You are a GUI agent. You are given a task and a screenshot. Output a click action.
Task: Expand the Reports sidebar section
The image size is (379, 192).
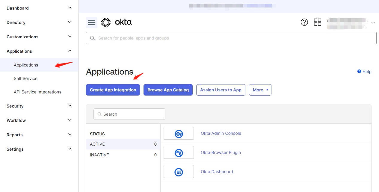(39, 135)
